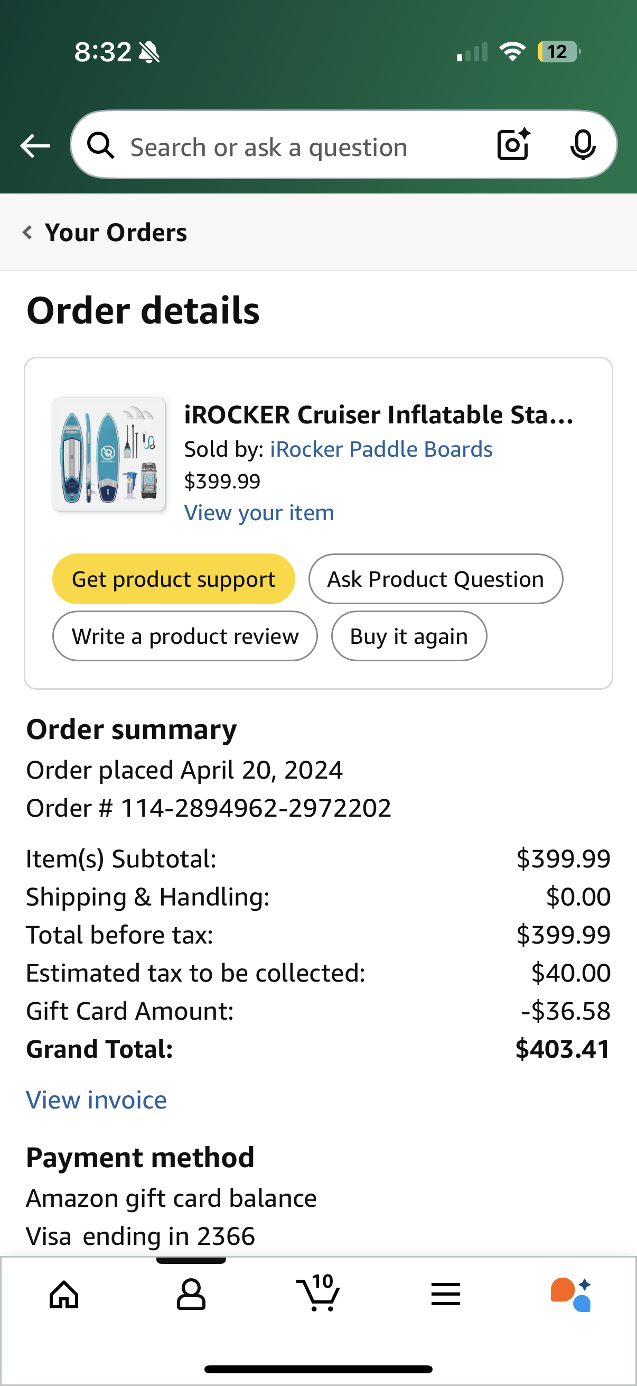This screenshot has width=637, height=1386.
Task: Open the iRocker Paddle Boards seller link
Action: point(381,449)
